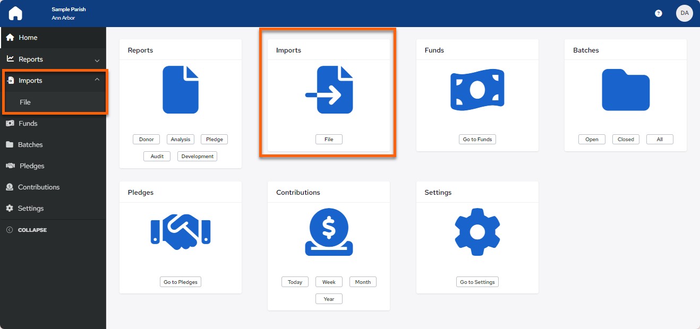Image resolution: width=700 pixels, height=329 pixels.
Task: Click the Home sidebar house icon
Action: (x=10, y=38)
